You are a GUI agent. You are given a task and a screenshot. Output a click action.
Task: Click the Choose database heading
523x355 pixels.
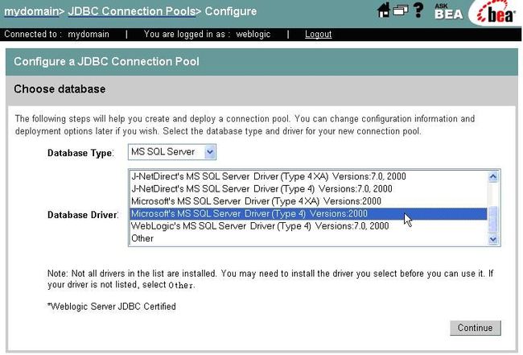pyautogui.click(x=60, y=89)
